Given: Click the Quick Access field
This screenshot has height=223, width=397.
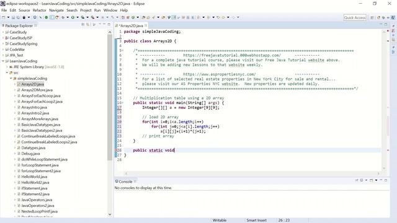Looking at the screenshot, I should tap(355, 18).
